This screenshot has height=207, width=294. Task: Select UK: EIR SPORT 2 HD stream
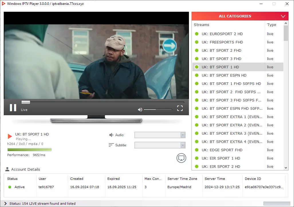238,166
